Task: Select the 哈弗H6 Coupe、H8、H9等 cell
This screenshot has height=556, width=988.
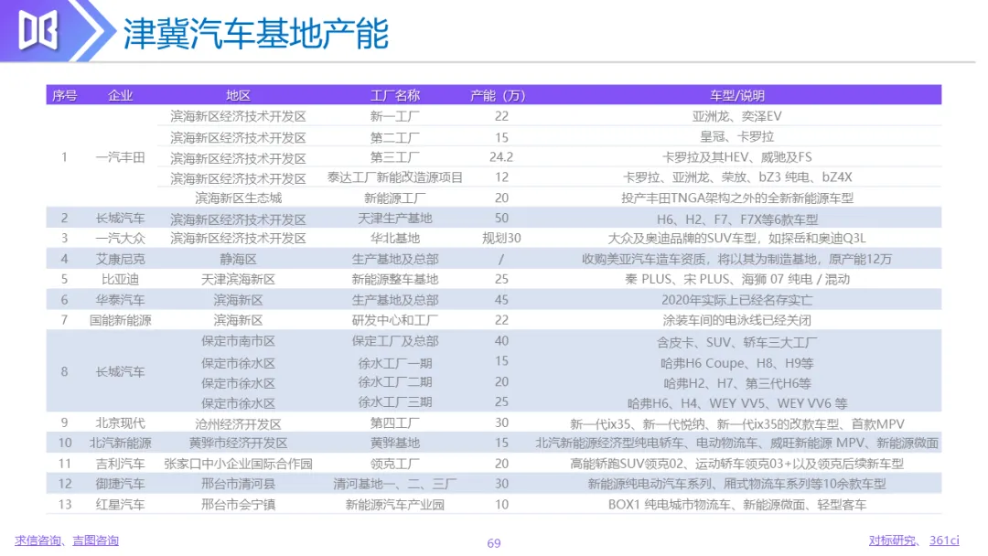Action: (736, 363)
